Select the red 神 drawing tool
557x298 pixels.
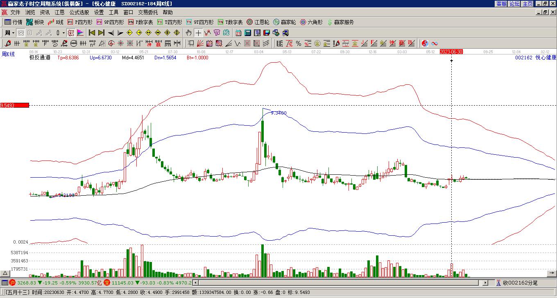click(149, 43)
